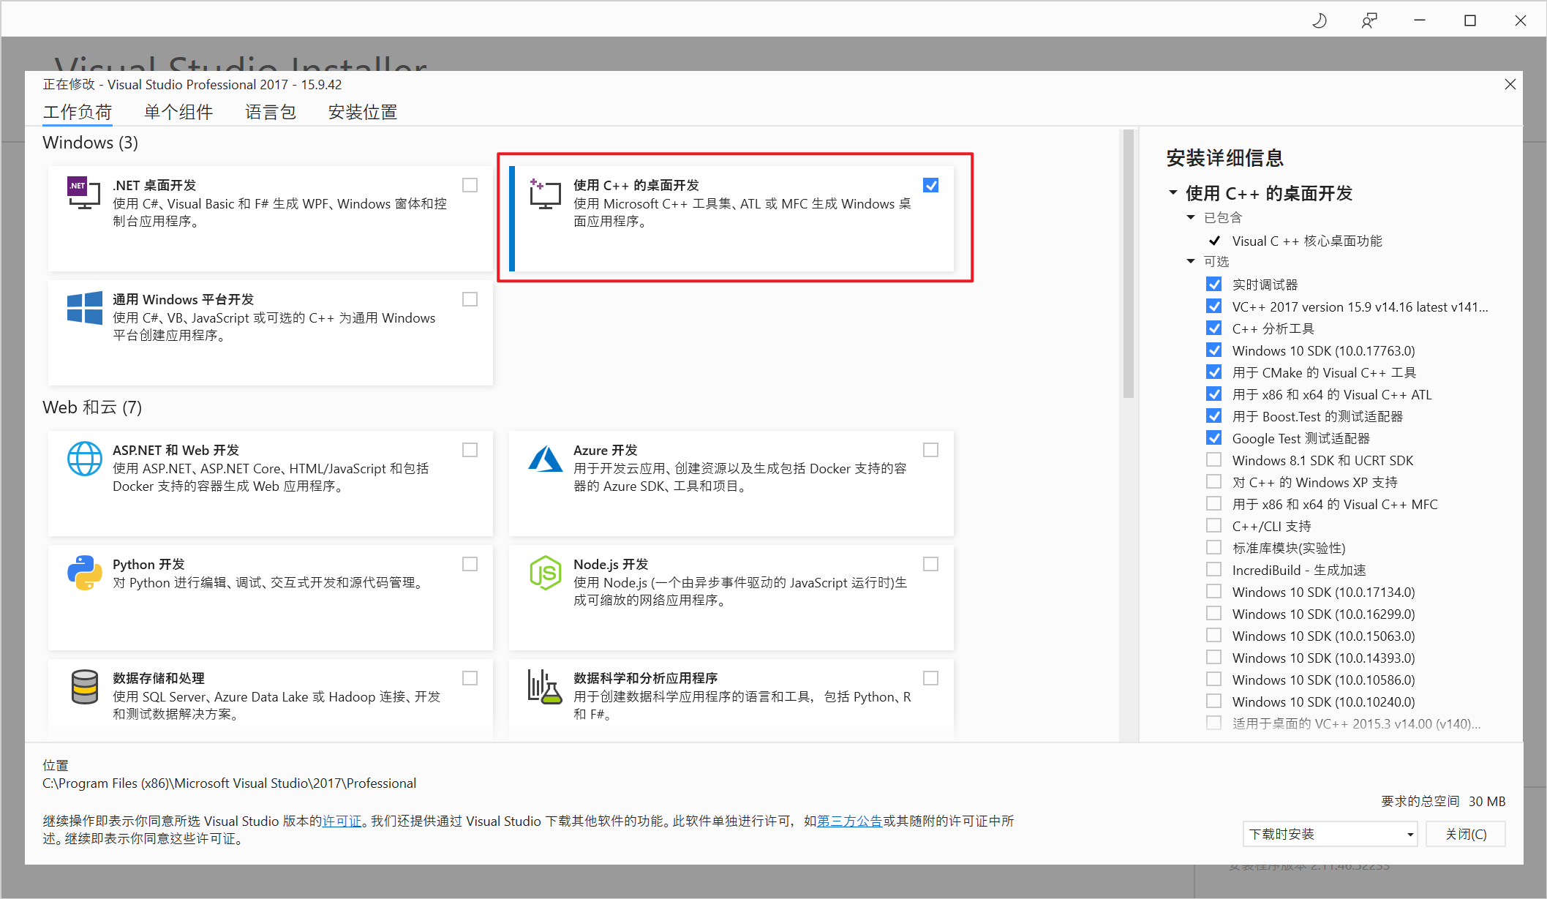This screenshot has width=1547, height=899.
Task: Click the C++ desktop development monitor icon
Action: click(545, 194)
